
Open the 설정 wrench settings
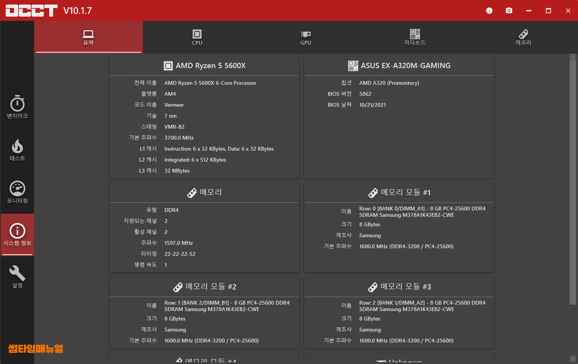point(17,277)
